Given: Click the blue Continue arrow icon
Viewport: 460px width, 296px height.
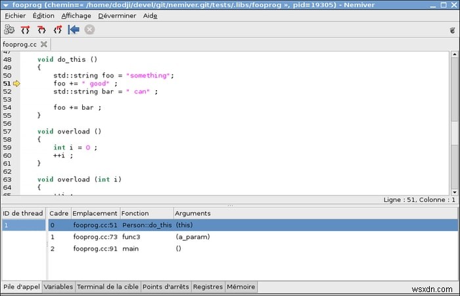Looking at the screenshot, I should coord(74,30).
